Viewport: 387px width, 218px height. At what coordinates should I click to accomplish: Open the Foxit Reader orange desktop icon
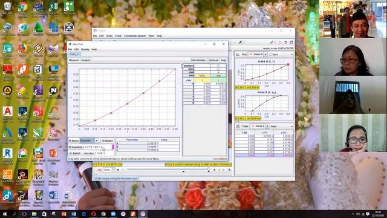point(7,175)
